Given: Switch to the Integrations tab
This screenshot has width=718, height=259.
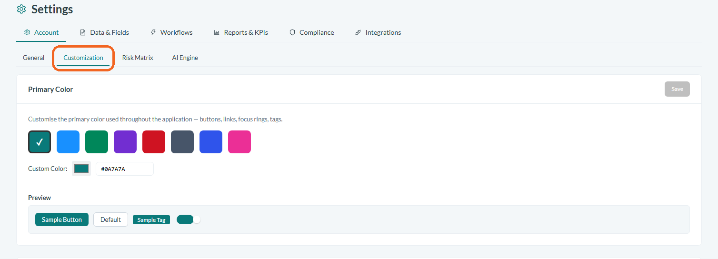Looking at the screenshot, I should (378, 32).
